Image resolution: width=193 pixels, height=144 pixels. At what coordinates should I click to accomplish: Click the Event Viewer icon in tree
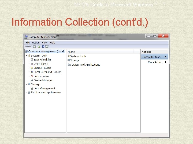[32, 64]
